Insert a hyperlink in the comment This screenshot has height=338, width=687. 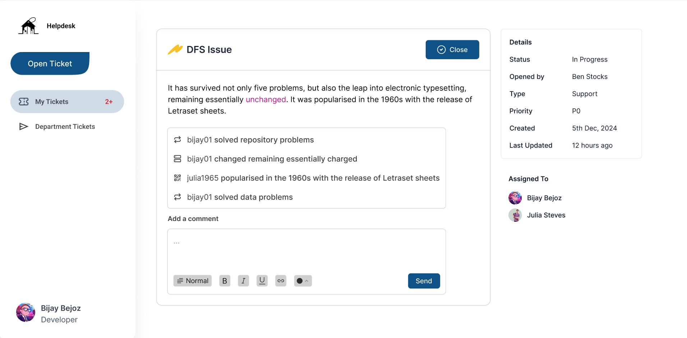click(x=281, y=281)
